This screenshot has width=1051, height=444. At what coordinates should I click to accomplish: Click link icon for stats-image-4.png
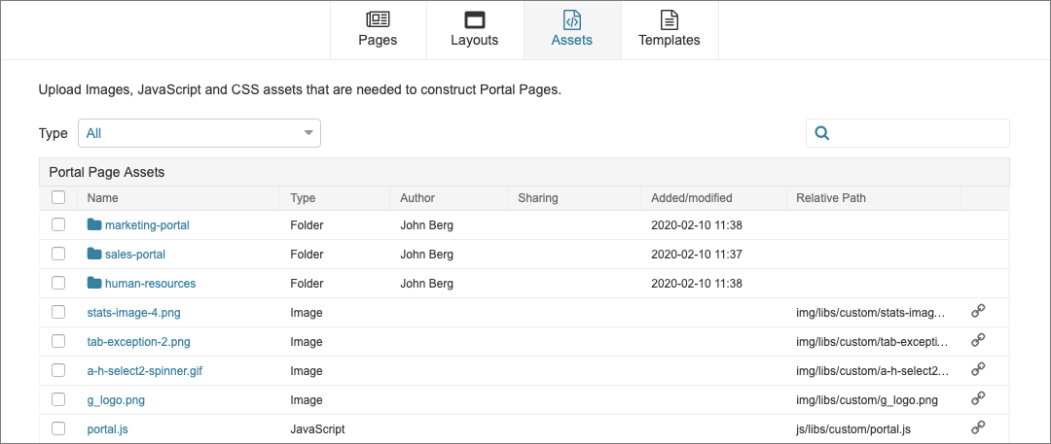tap(978, 312)
